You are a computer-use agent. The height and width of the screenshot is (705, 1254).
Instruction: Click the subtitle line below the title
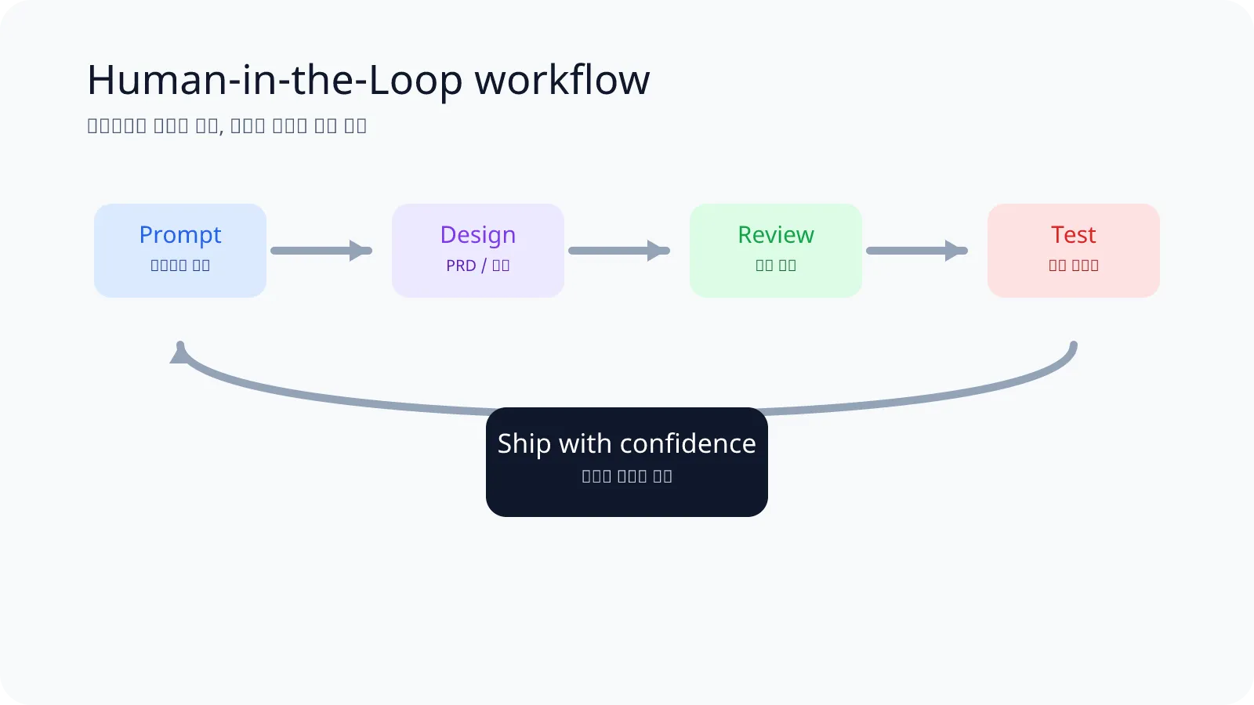227,126
